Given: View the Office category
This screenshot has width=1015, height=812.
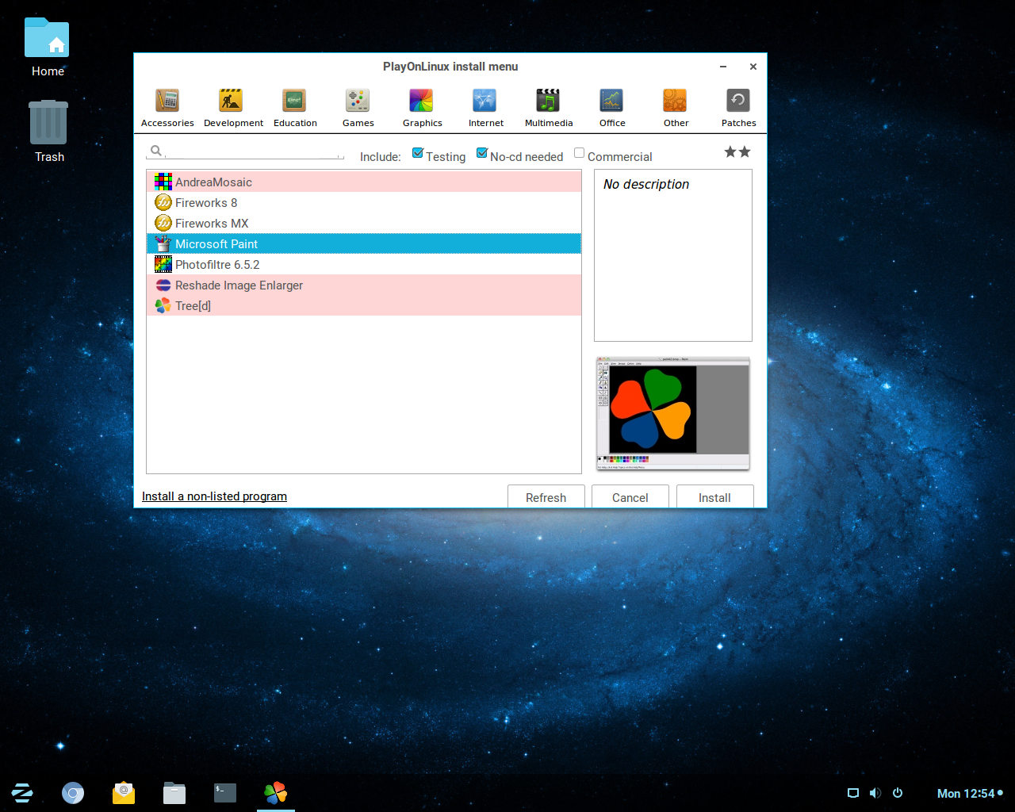Looking at the screenshot, I should pyautogui.click(x=611, y=107).
